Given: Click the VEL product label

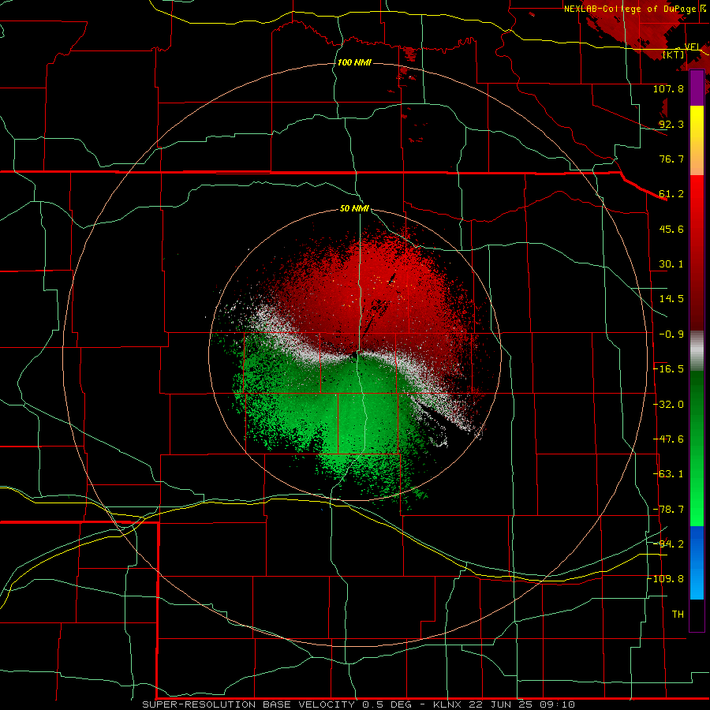Looking at the screenshot, I should point(693,47).
